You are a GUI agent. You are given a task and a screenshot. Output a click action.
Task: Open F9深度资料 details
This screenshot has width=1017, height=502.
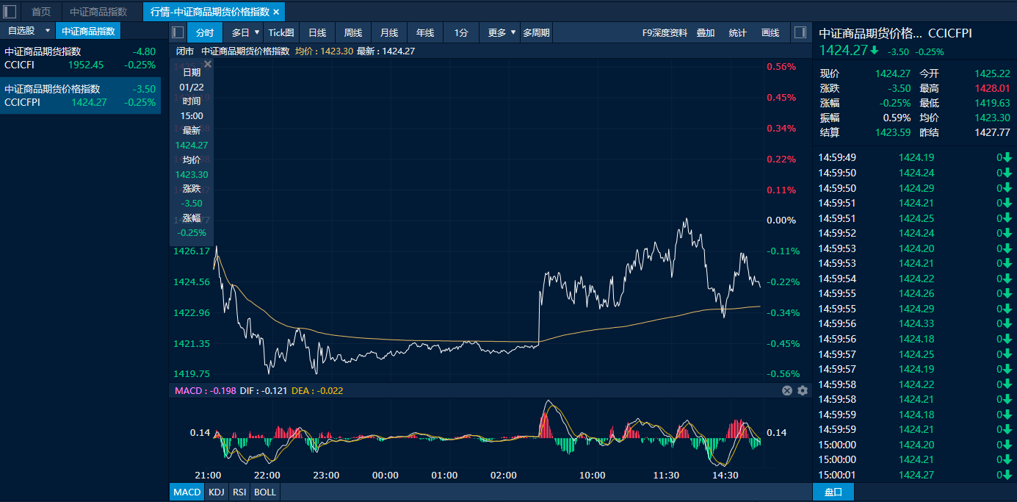[x=665, y=32]
